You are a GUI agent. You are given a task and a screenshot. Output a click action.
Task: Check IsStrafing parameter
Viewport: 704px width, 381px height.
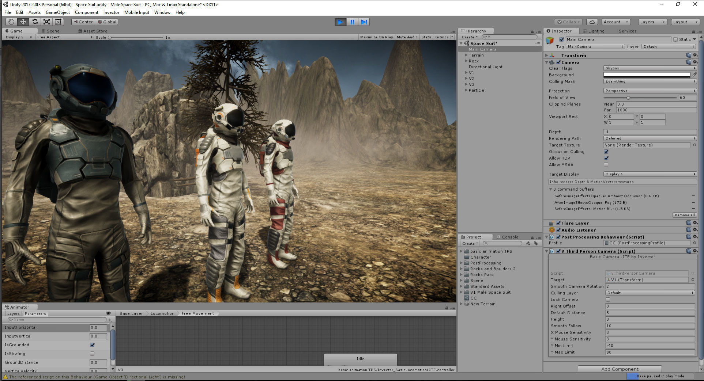[92, 354]
